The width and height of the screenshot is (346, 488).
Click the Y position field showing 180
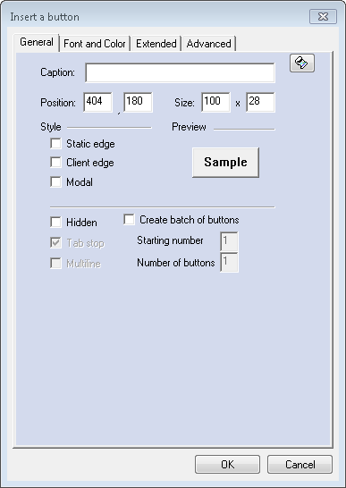click(x=138, y=102)
